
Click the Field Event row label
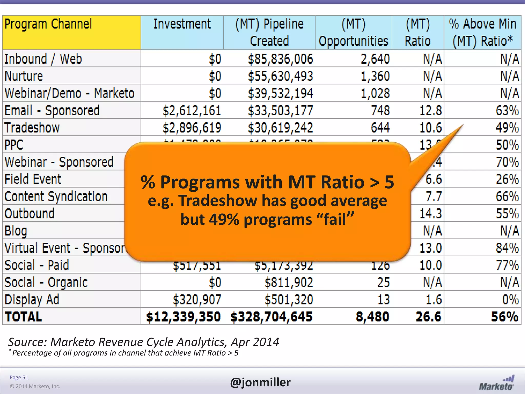[x=33, y=179]
